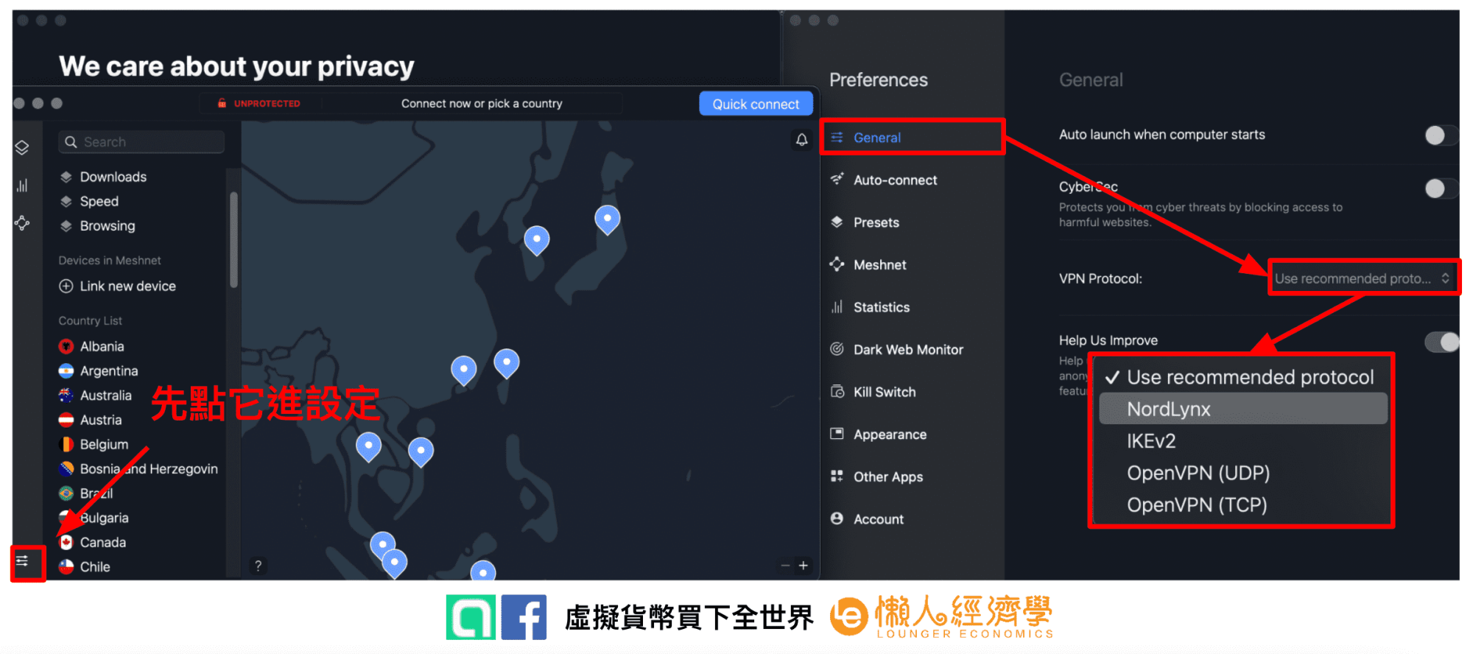Click the Browsing preset icon
The width and height of the screenshot is (1473, 654).
tap(66, 225)
